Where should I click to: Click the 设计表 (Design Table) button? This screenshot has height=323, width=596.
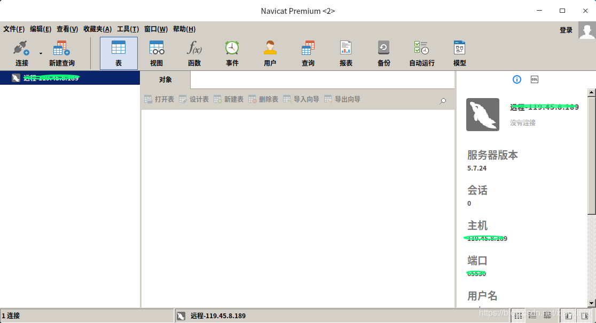click(x=194, y=100)
